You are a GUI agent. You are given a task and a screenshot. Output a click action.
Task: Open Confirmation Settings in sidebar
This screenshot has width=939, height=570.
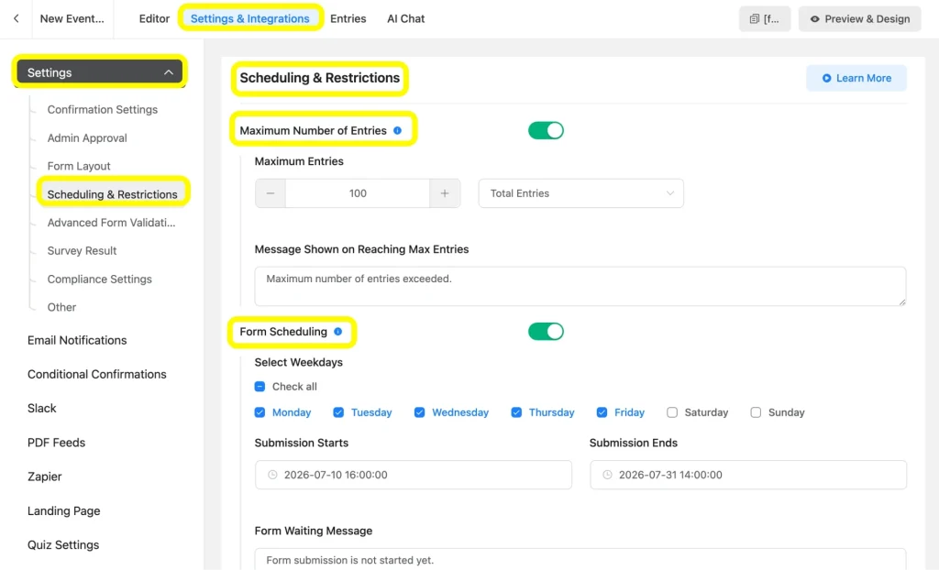[103, 110]
